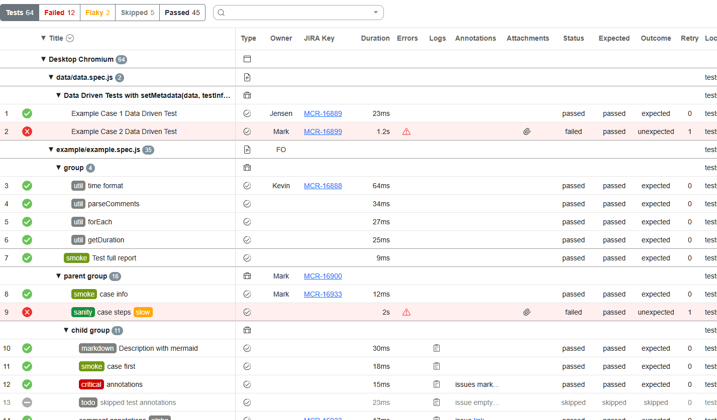
Task: Switch to the Failed tab
Action: click(59, 13)
